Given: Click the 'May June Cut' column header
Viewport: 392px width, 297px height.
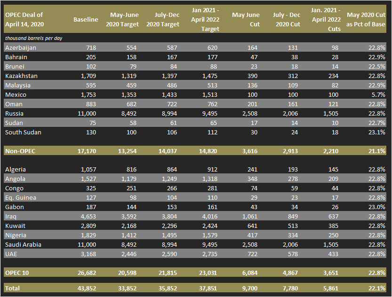Looking at the screenshot, I should coord(246,19).
